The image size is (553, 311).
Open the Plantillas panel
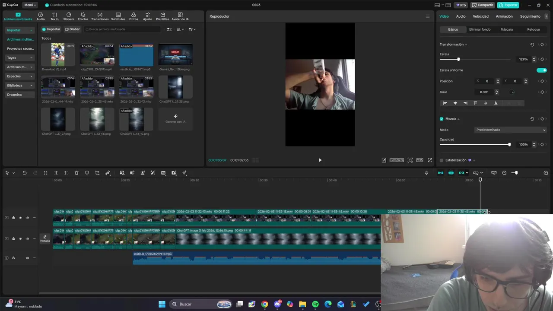point(162,16)
